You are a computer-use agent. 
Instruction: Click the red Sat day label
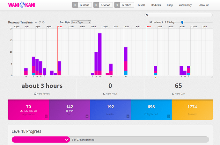[60, 27]
